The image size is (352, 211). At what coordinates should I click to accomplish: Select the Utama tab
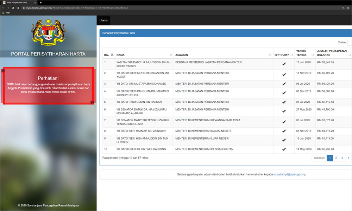tap(103, 20)
